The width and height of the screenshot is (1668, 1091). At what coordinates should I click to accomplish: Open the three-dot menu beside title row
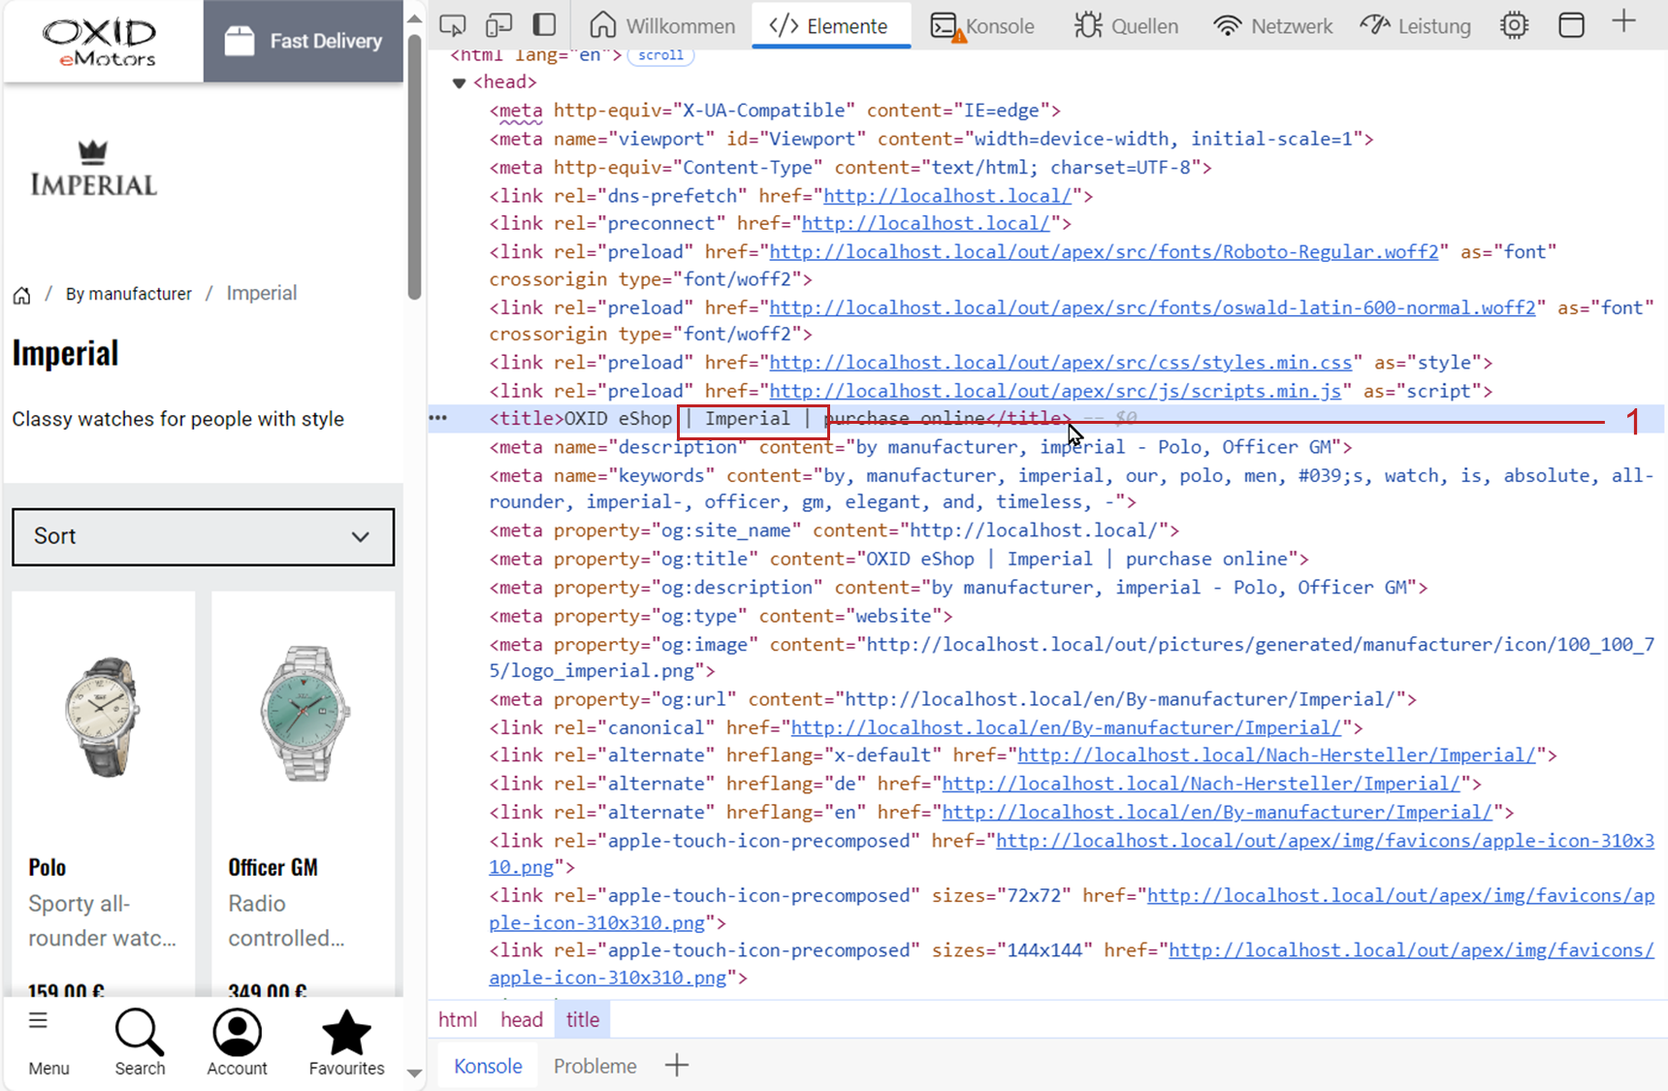(x=438, y=418)
